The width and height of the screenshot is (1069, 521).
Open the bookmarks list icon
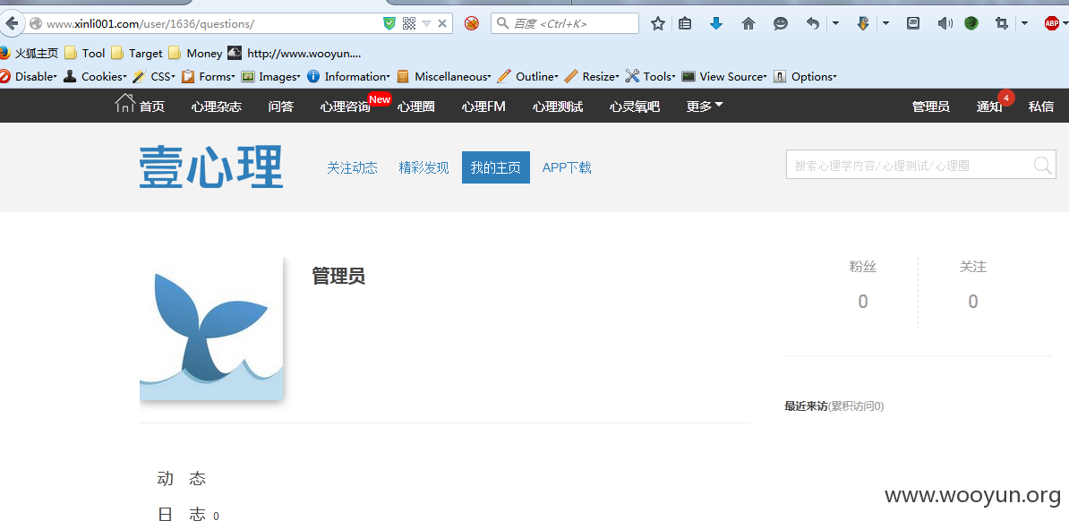tap(685, 24)
